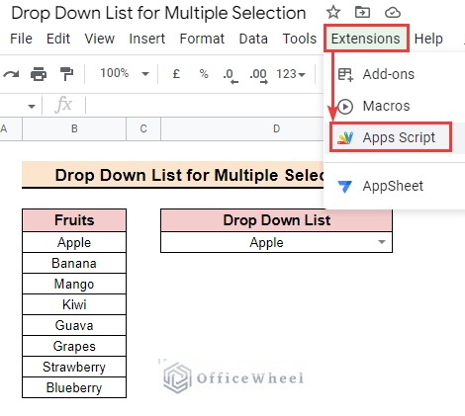Open the 100% zoom dropdown
Screen dimensions: 465x416
coord(125,73)
